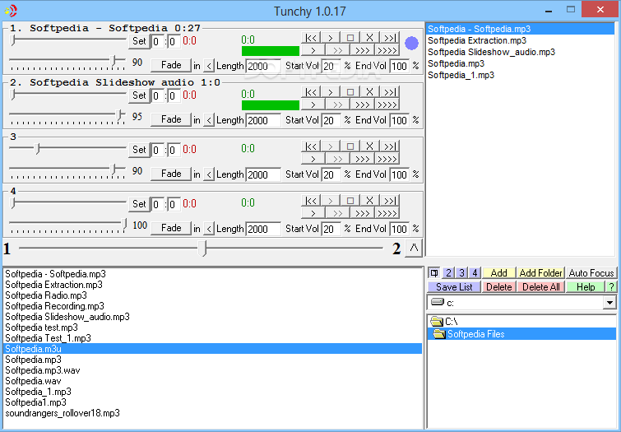The height and width of the screenshot is (432, 621).
Task: Select Softpedia.mp3.wav in the file list
Action: [43, 370]
